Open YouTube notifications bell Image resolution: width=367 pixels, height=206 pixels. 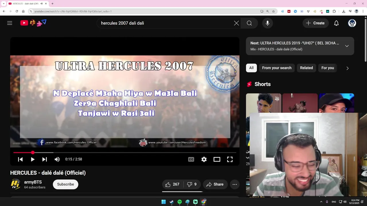tap(336, 23)
